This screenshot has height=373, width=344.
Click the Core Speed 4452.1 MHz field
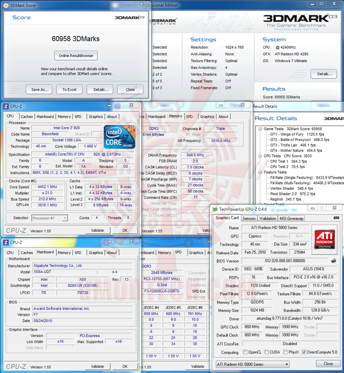tap(47, 187)
